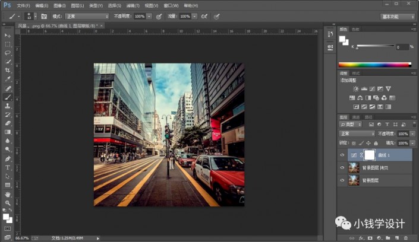Pick a color from spectrum bar
The height and width of the screenshot is (242, 419).
pyautogui.click(x=375, y=65)
